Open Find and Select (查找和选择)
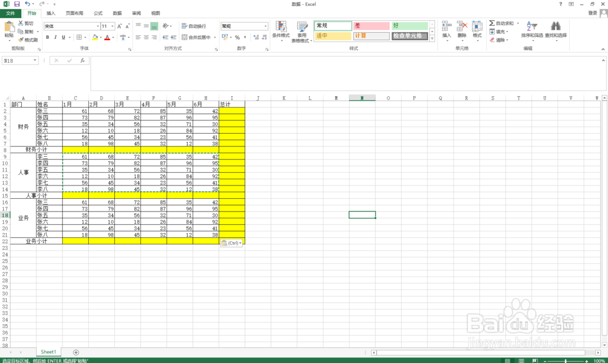The width and height of the screenshot is (608, 363). point(556,30)
